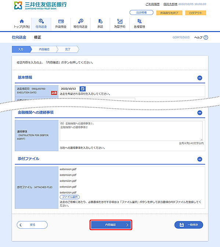Open the 仕向送金 navigation item
The image size is (220, 247).
click(x=41, y=24)
